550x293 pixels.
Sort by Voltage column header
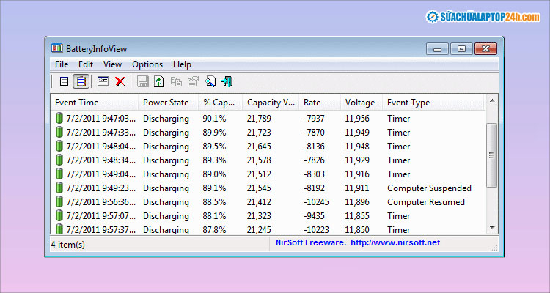tap(360, 103)
